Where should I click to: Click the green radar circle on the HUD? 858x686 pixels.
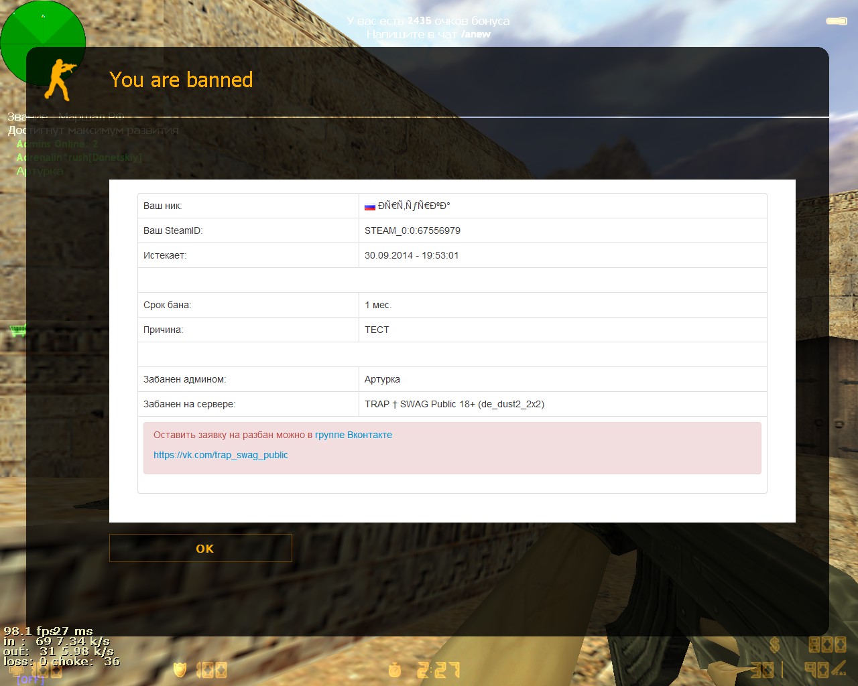pyautogui.click(x=43, y=43)
